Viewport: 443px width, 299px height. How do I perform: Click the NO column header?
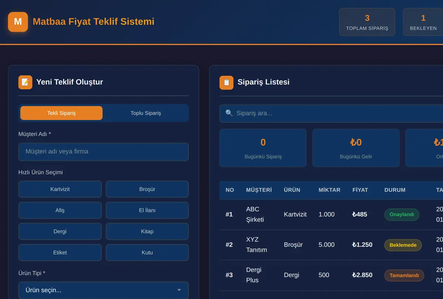tap(230, 190)
